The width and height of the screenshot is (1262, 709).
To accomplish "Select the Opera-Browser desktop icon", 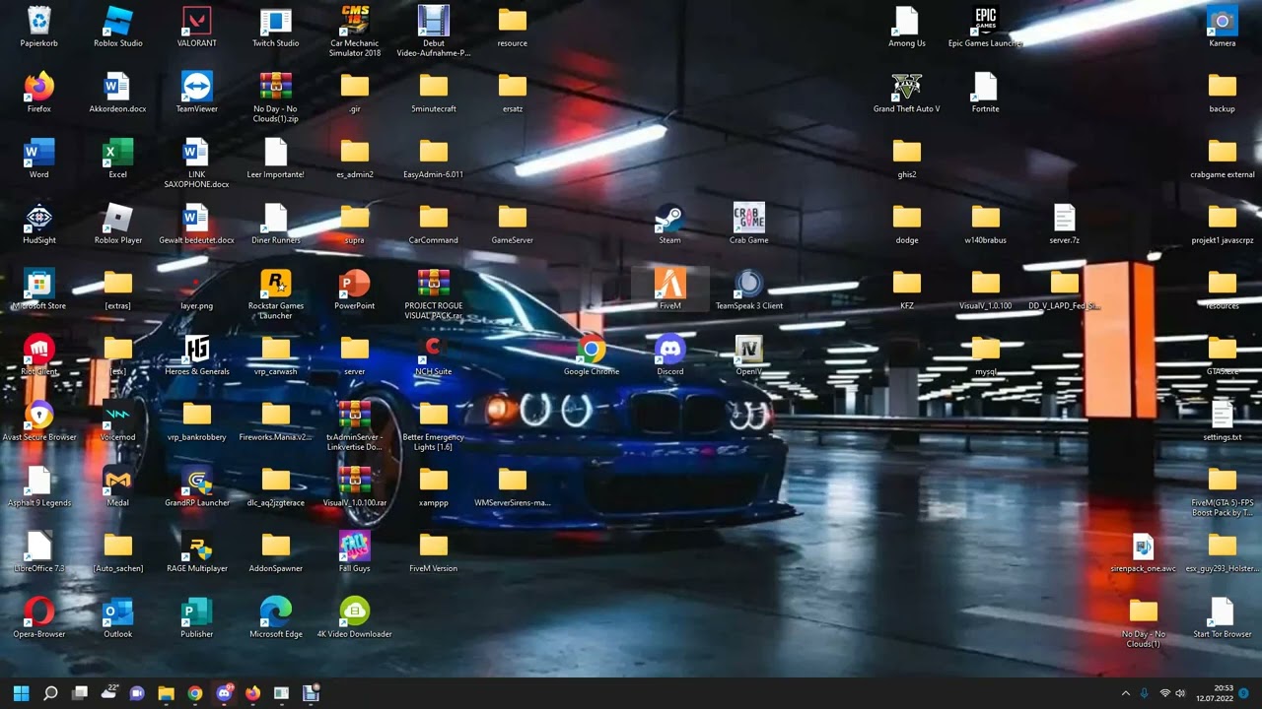I will 39,618.
